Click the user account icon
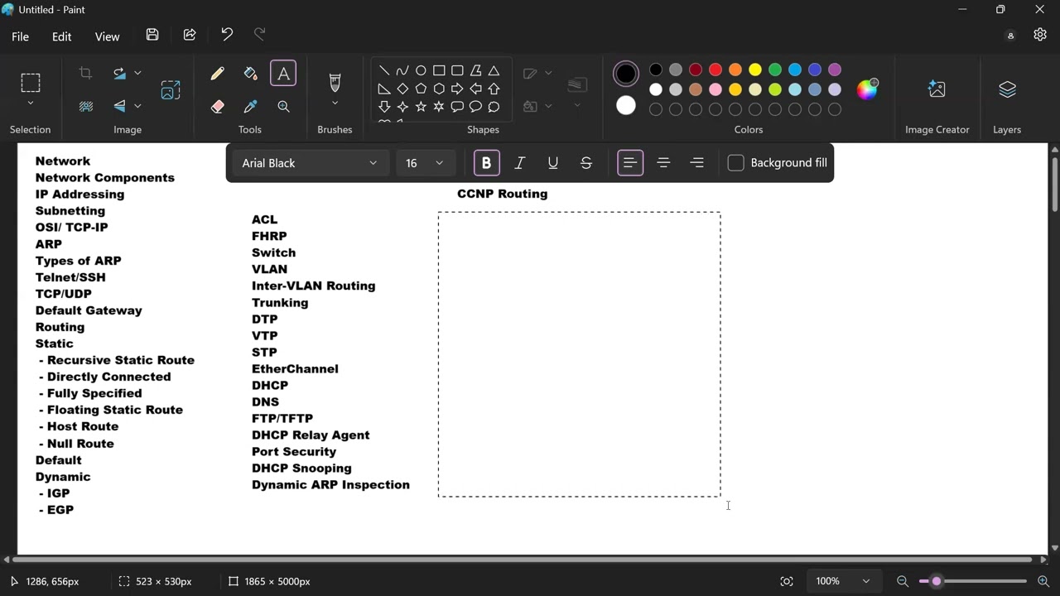 pos(1010,36)
